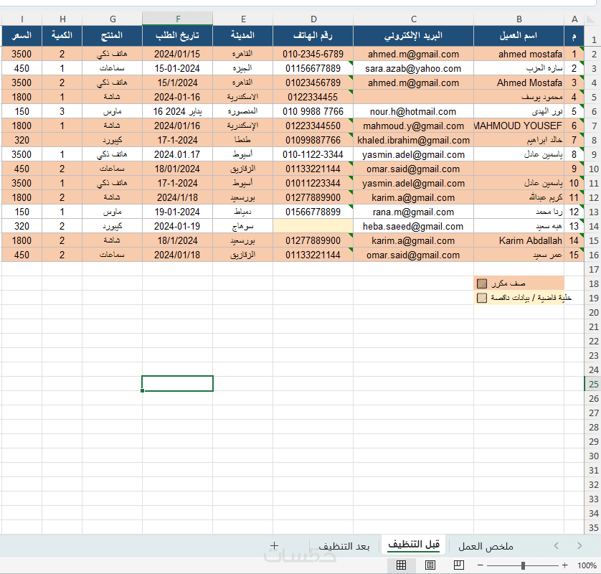Select cell with sara.azab@yahoo.com
The height and width of the screenshot is (574, 601).
(x=414, y=68)
